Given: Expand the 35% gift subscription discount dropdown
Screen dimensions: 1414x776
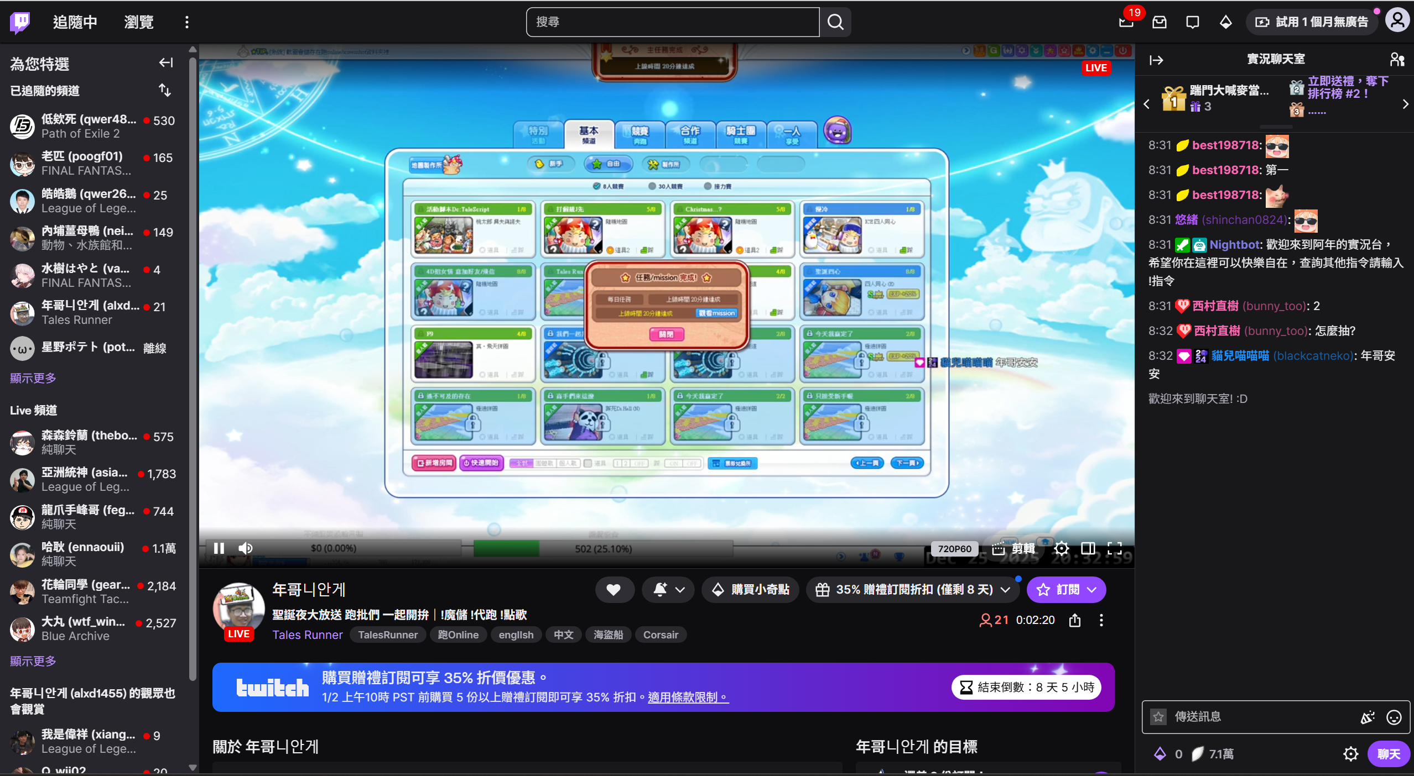Looking at the screenshot, I should (1006, 590).
